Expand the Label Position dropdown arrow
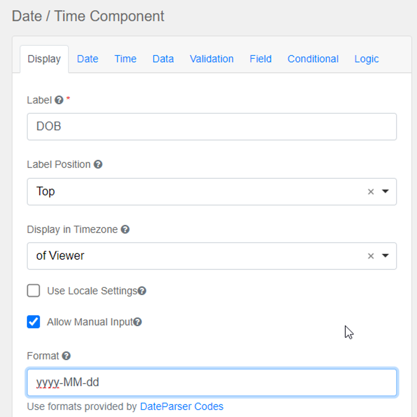 (385, 191)
